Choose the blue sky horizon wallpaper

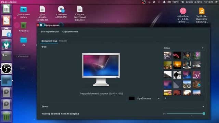(196, 93)
